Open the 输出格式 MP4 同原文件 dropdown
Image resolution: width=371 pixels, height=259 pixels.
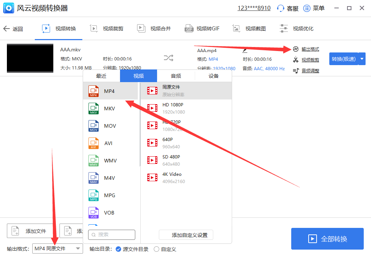click(58, 249)
